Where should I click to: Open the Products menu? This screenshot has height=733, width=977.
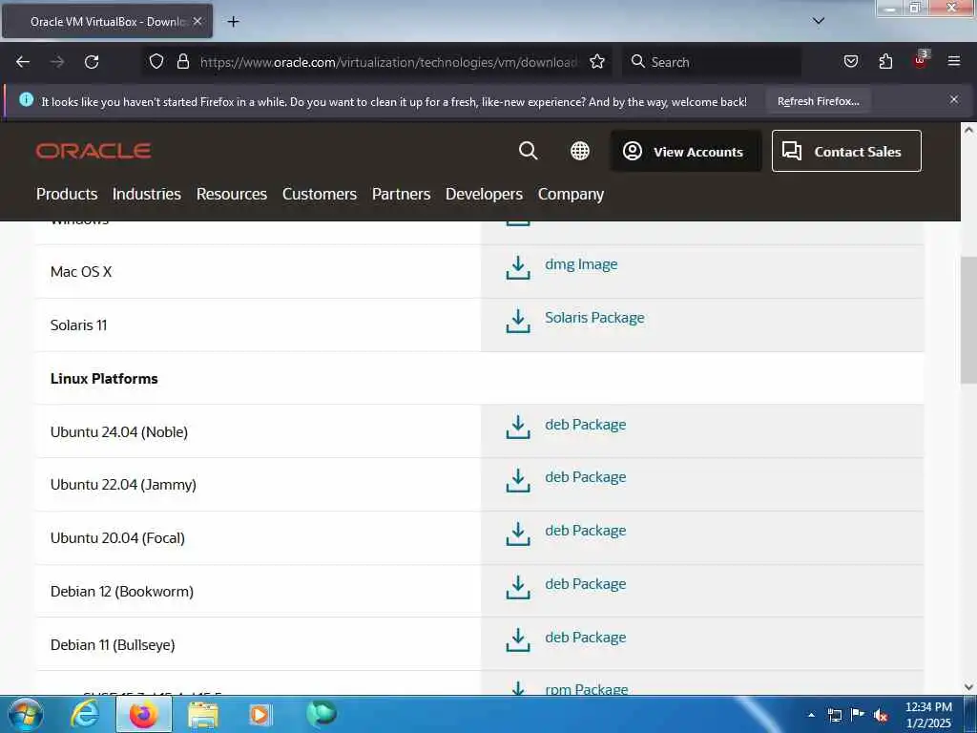[x=67, y=194]
